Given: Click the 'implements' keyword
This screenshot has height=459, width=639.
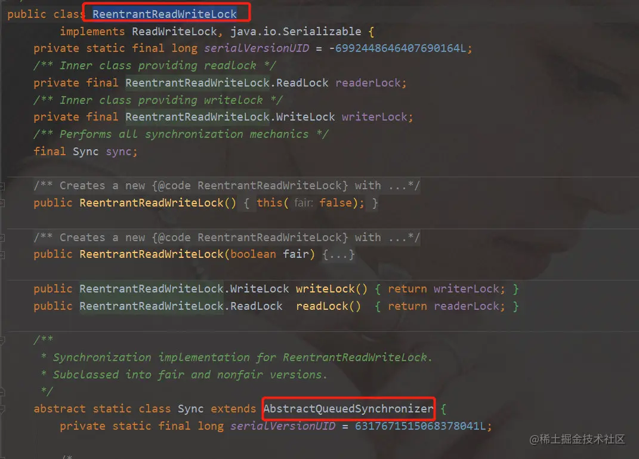Looking at the screenshot, I should [x=92, y=32].
